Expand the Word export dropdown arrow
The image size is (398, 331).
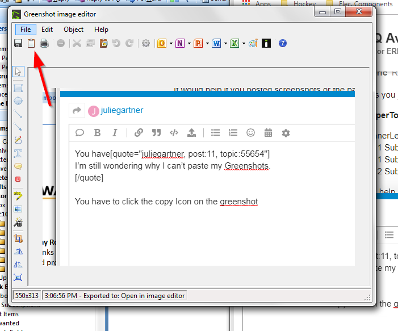(225, 44)
